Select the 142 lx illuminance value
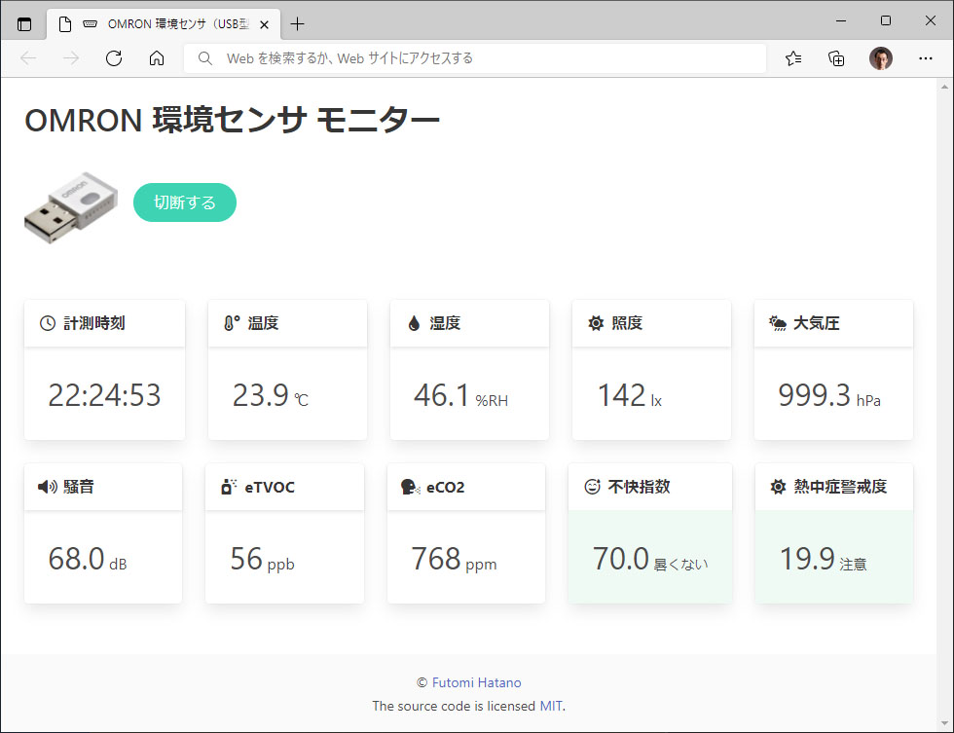Screen dimensions: 954x733 tap(629, 395)
